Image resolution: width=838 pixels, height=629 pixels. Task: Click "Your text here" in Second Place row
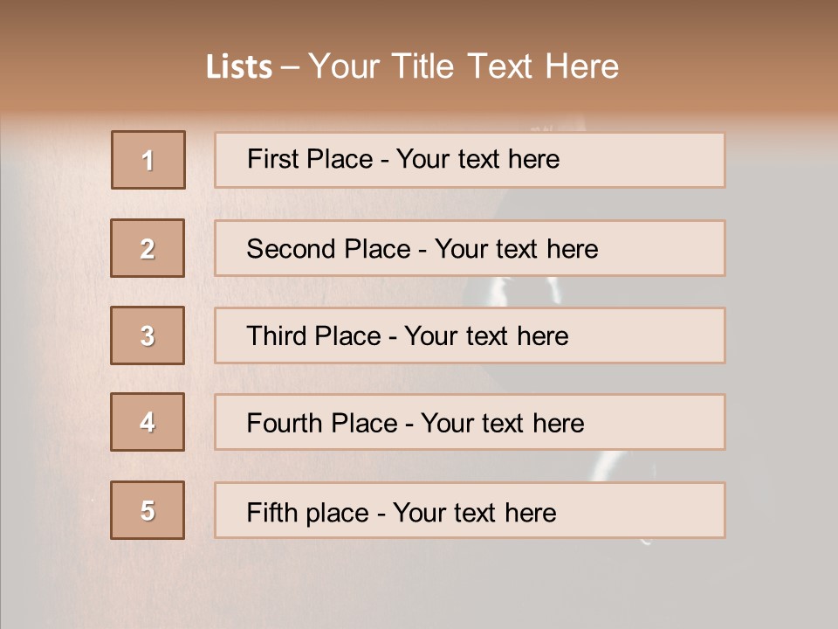(x=516, y=249)
